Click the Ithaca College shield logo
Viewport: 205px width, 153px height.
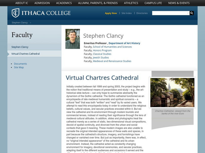[x=15, y=13]
